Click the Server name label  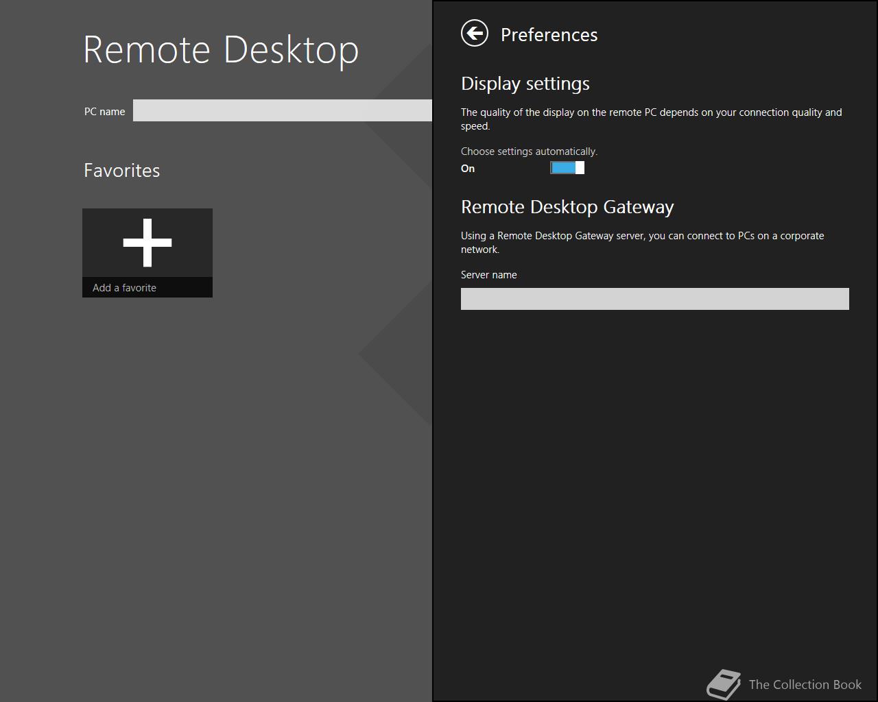click(489, 275)
